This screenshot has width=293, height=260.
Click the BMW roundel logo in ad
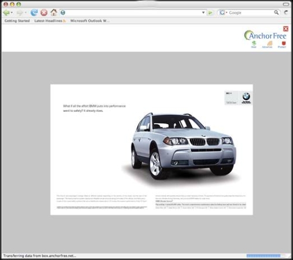[246, 97]
